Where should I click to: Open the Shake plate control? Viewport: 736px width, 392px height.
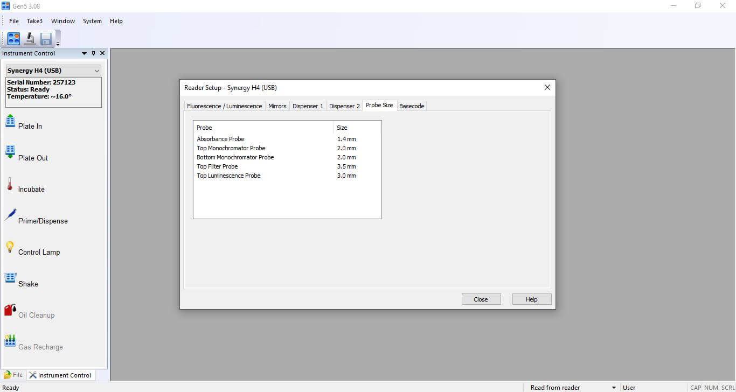[10, 278]
